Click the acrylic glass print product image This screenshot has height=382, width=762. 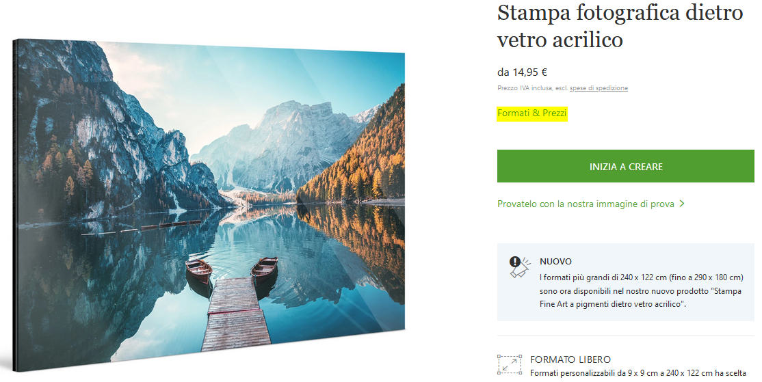(209, 205)
